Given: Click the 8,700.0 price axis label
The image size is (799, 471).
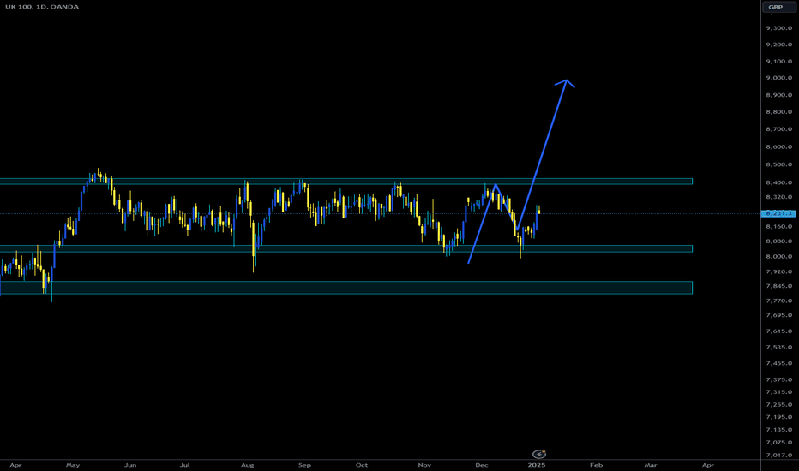Looking at the screenshot, I should (x=778, y=129).
